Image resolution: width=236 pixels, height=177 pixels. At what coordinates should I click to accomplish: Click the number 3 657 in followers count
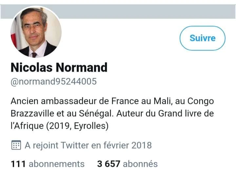click(x=108, y=164)
